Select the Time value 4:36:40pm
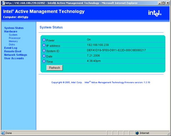The width and height of the screenshot is (171, 136). tap(94, 61)
